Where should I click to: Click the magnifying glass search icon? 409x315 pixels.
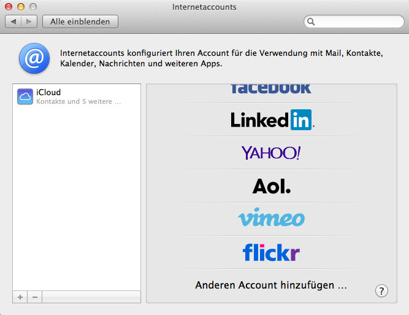pyautogui.click(x=311, y=21)
